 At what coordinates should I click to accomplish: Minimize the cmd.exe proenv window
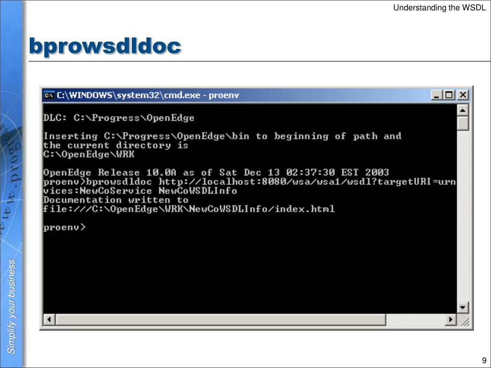click(436, 95)
